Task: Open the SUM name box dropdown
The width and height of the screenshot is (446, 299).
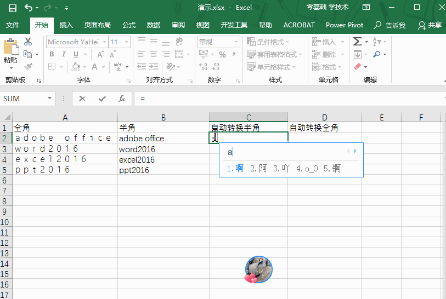Action: point(49,98)
